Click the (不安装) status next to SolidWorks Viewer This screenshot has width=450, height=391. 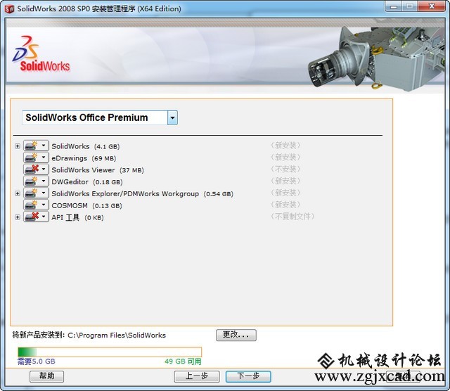point(285,169)
